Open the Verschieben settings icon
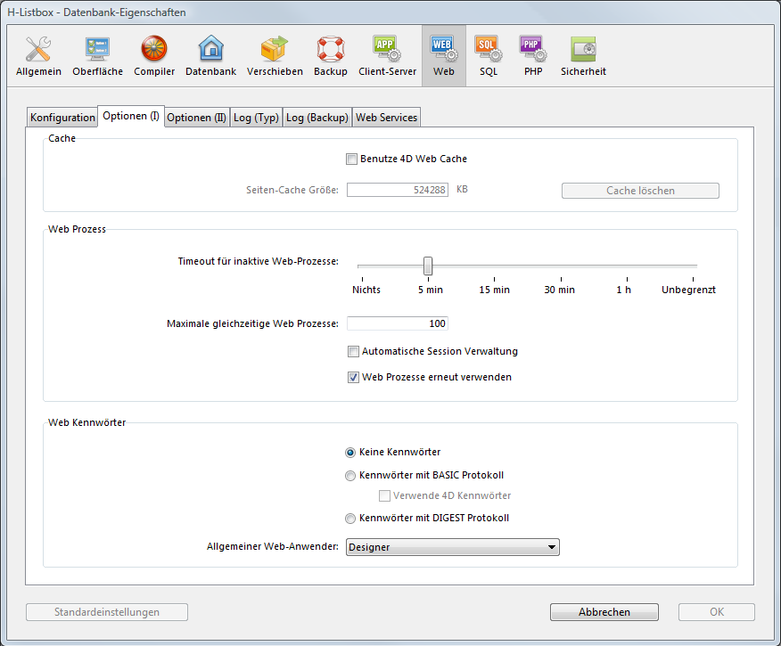This screenshot has height=646, width=781. coord(275,55)
